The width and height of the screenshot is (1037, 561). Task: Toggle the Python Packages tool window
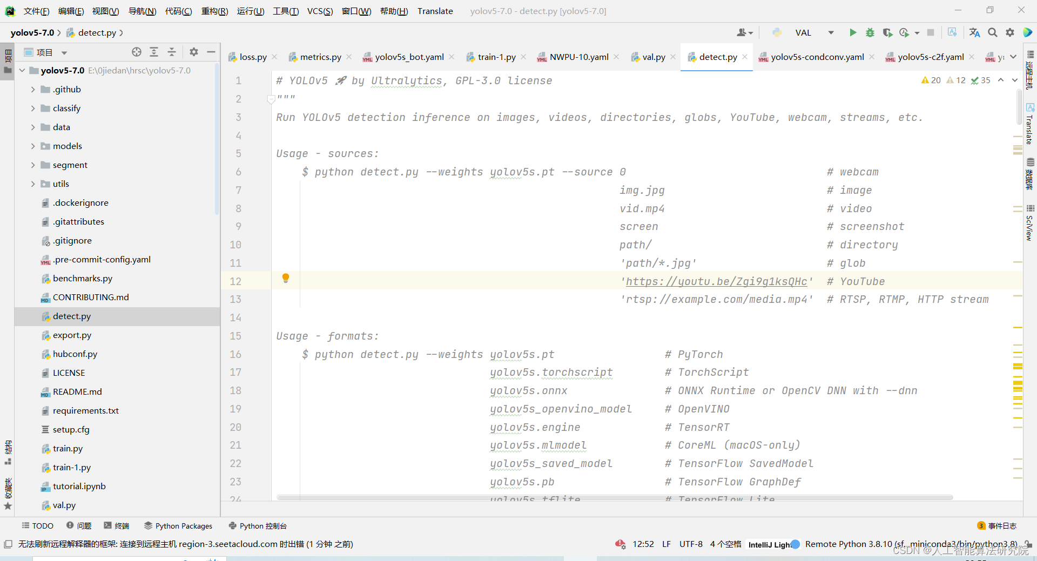(178, 525)
